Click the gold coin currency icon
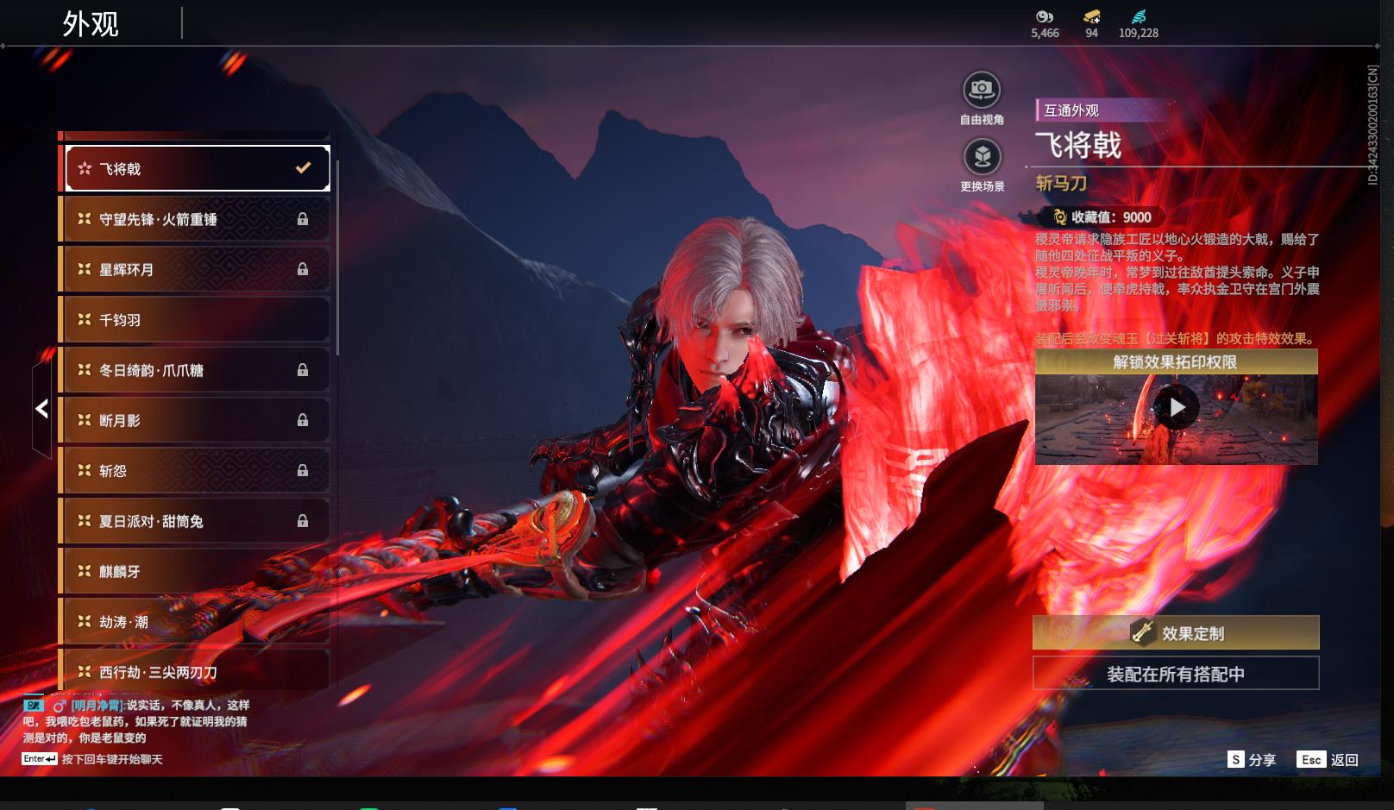The image size is (1394, 810). 1044,16
